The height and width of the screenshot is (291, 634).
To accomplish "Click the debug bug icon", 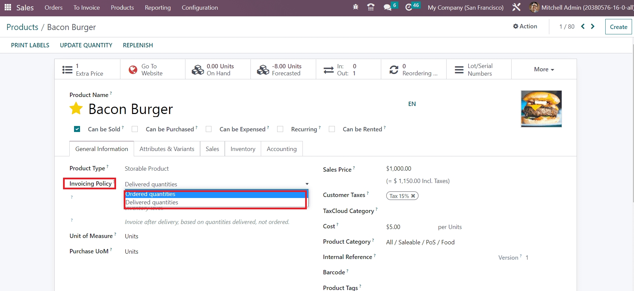I will tap(356, 7).
